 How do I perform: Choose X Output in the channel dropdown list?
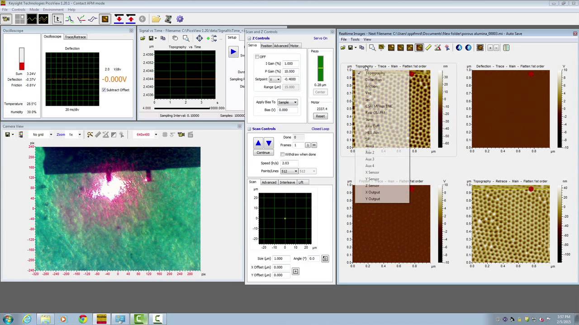373,192
